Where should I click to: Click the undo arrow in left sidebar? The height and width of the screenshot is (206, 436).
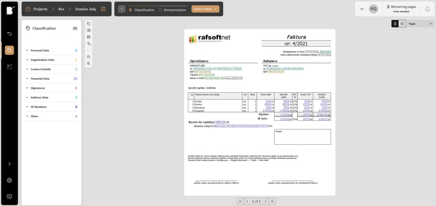pos(9,34)
